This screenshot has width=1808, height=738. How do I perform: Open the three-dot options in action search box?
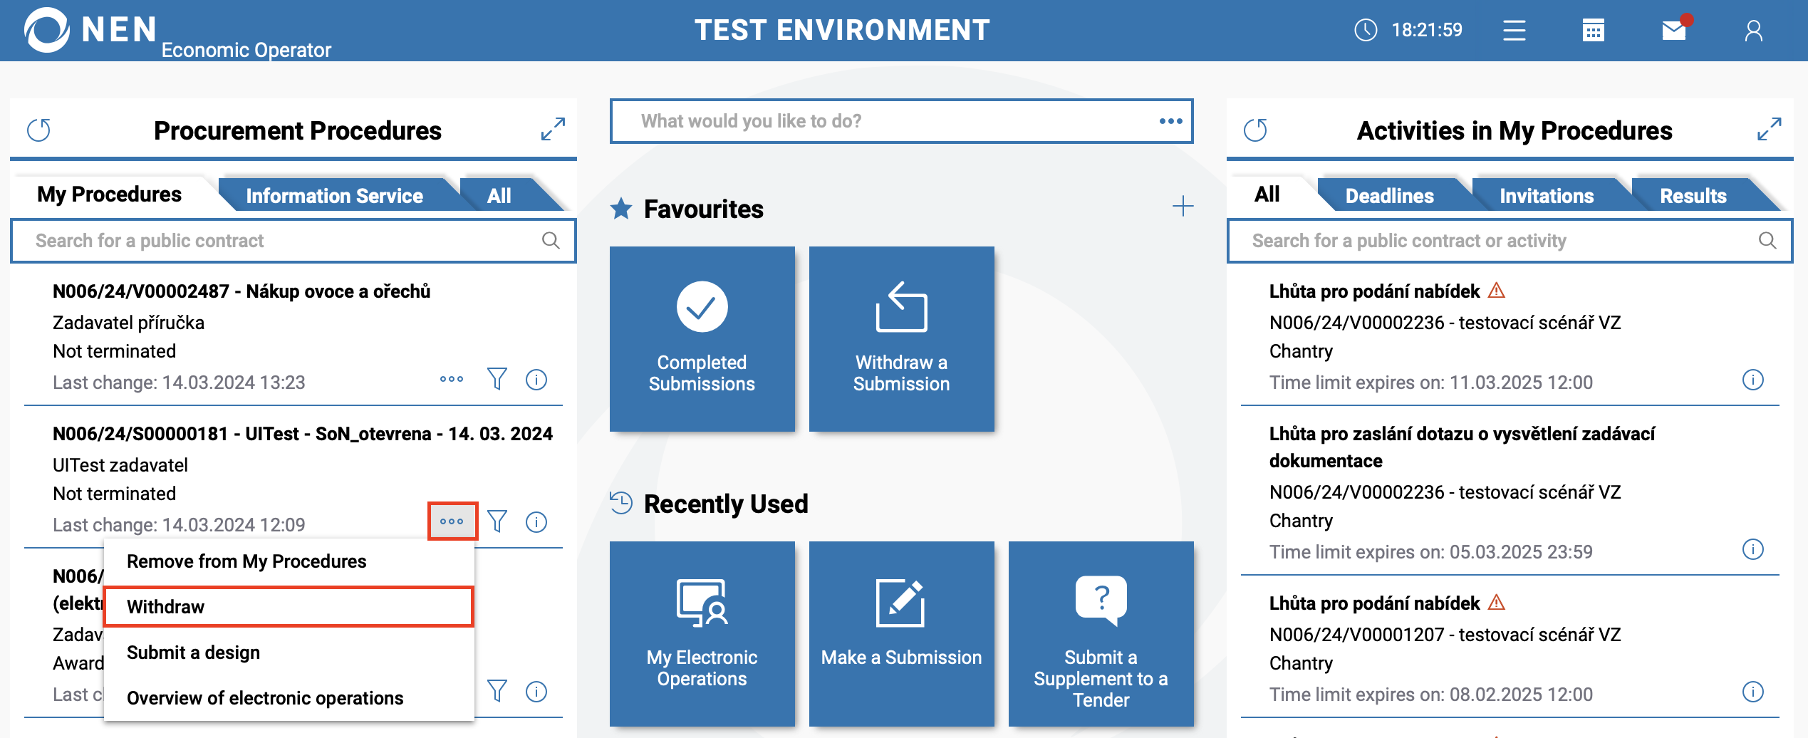coord(1170,121)
